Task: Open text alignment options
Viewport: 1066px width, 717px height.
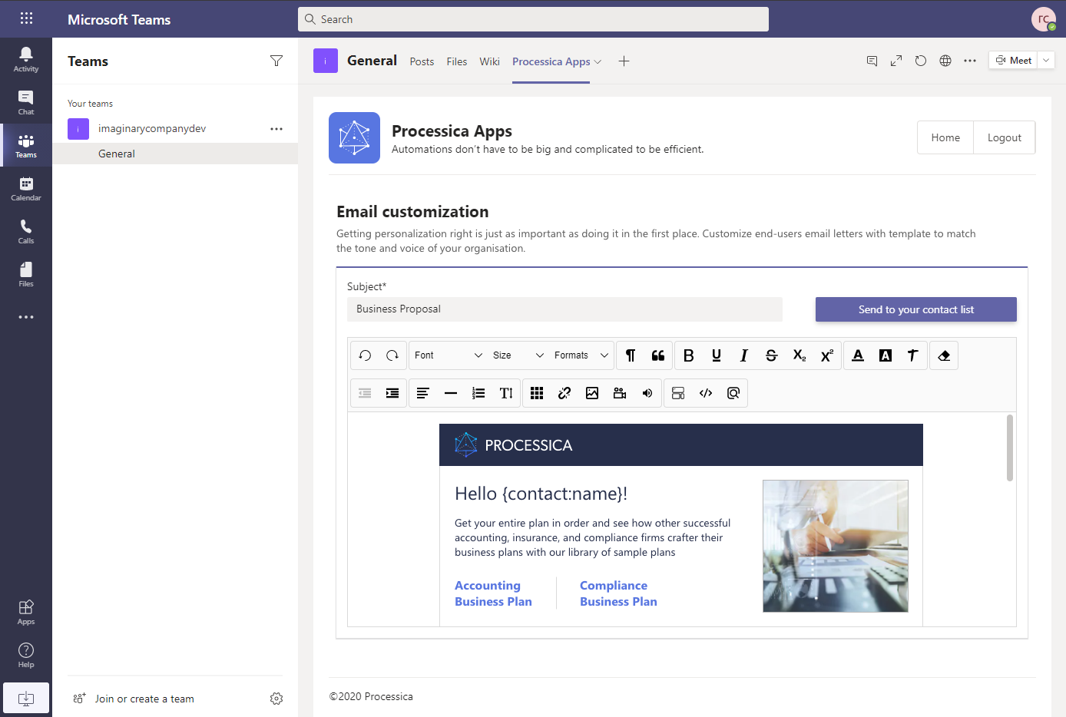Action: tap(423, 393)
